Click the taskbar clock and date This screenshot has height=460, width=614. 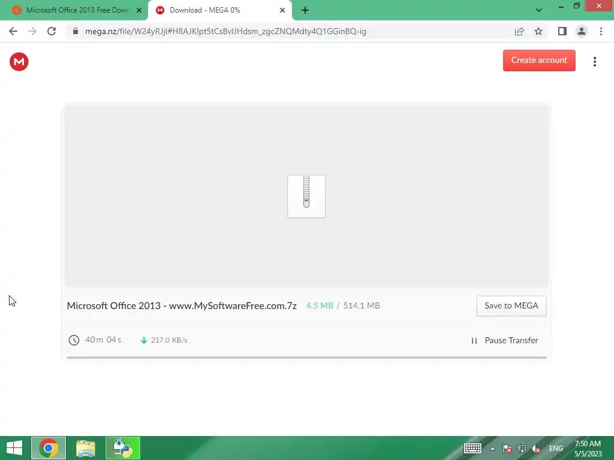[588, 449]
